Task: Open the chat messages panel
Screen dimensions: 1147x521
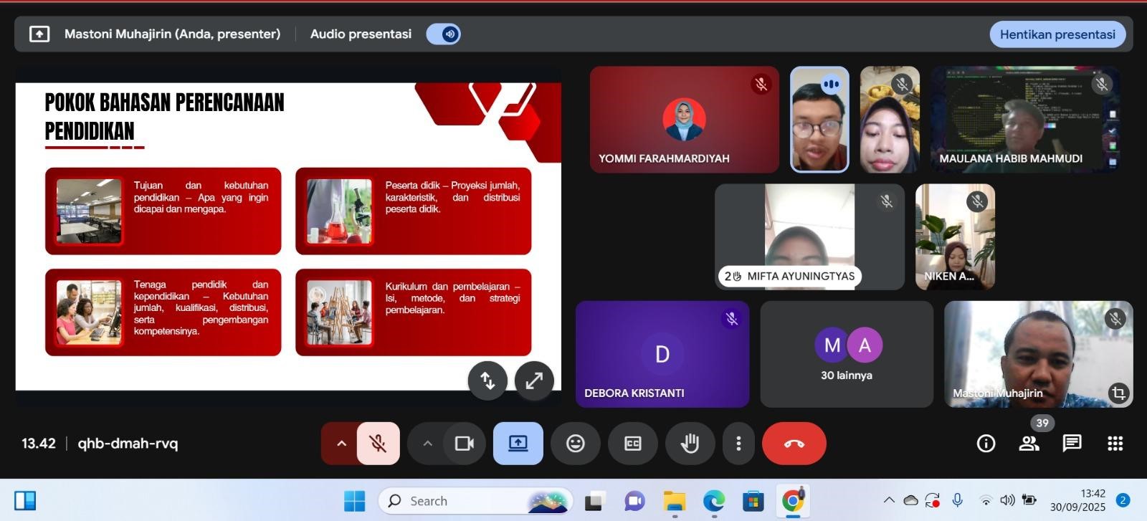Action: [x=1072, y=444]
